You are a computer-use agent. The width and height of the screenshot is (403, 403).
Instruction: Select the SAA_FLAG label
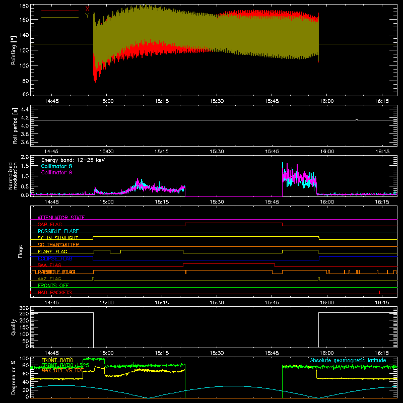point(49,265)
